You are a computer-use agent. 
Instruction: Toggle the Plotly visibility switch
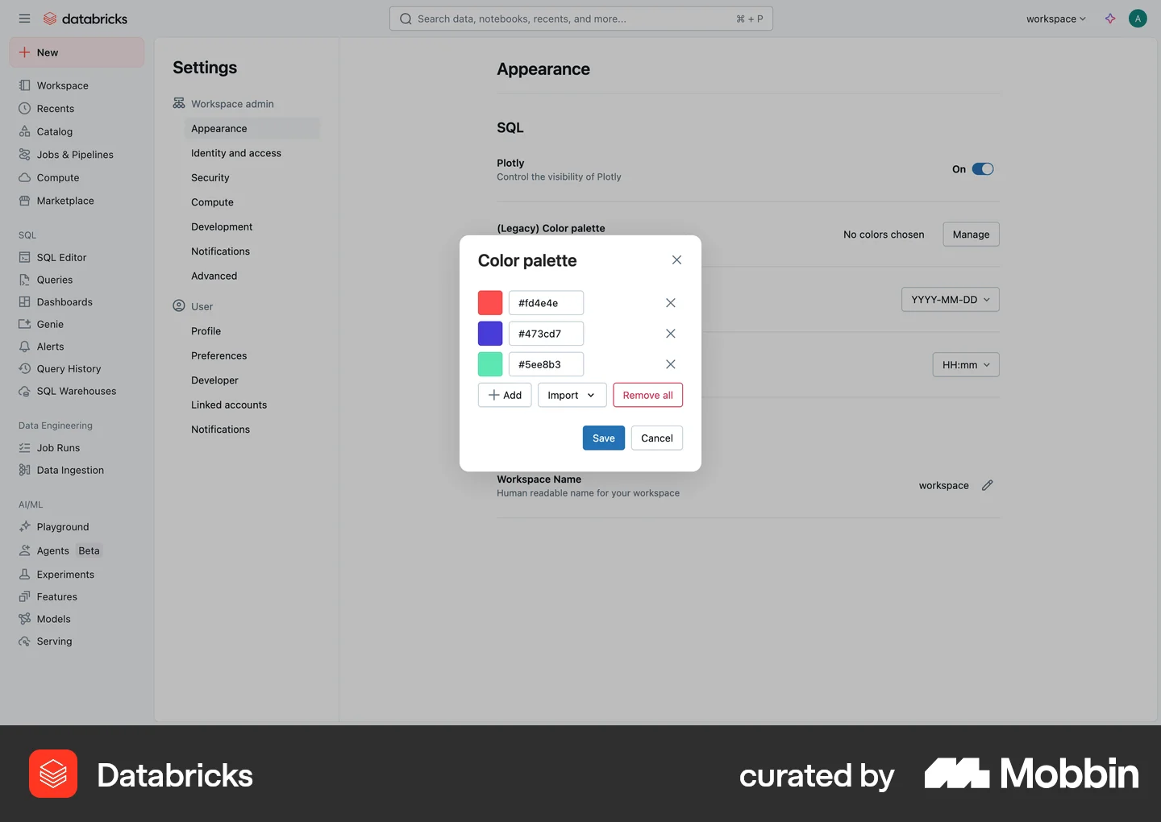click(982, 169)
